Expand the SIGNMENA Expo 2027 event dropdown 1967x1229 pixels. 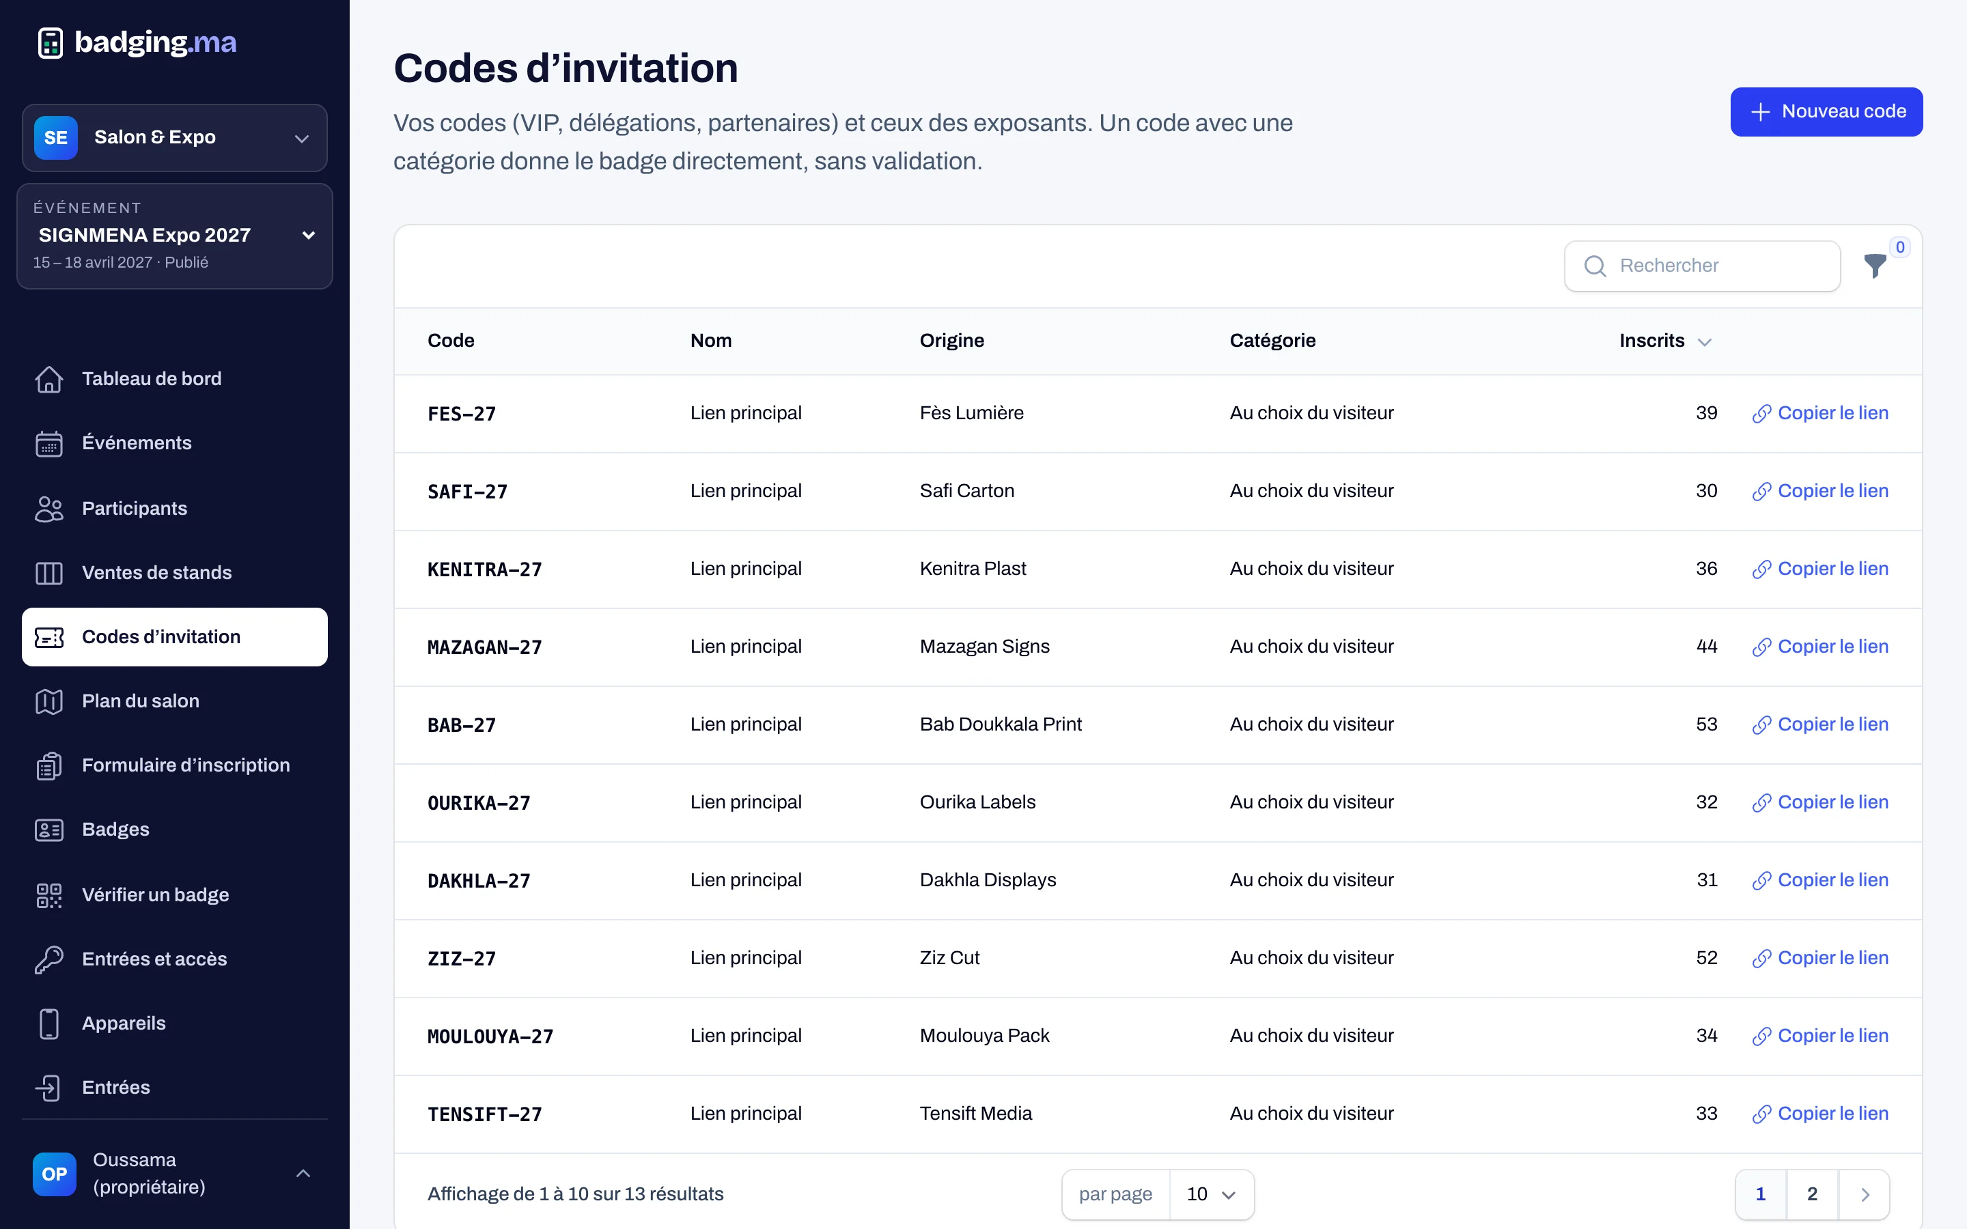[x=175, y=236]
